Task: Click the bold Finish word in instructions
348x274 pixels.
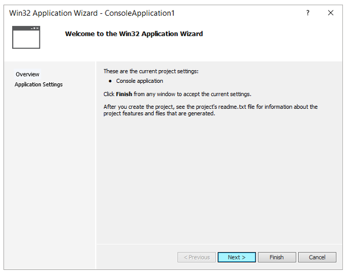Action: click(124, 94)
